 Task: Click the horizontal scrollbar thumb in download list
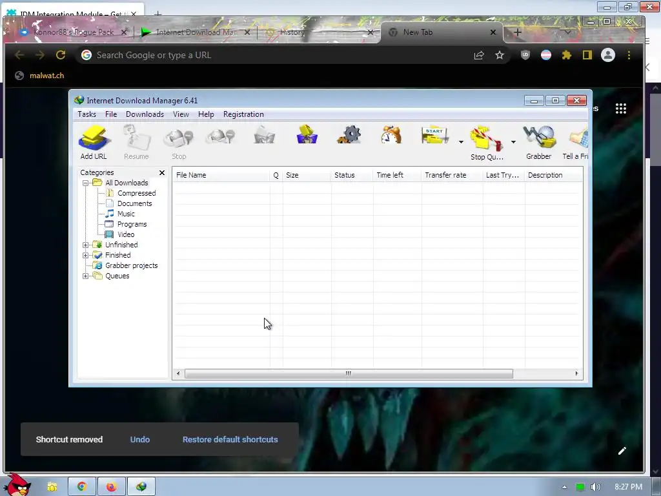point(349,374)
